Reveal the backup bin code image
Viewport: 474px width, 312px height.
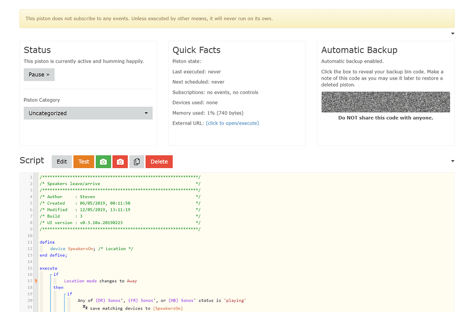click(x=386, y=102)
